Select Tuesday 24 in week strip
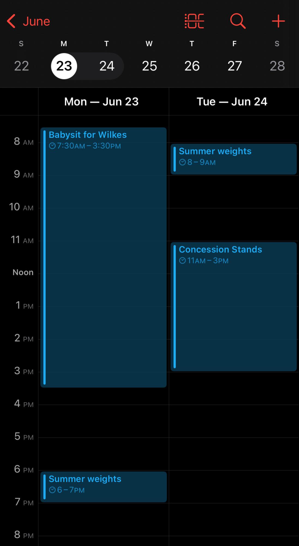 click(107, 66)
